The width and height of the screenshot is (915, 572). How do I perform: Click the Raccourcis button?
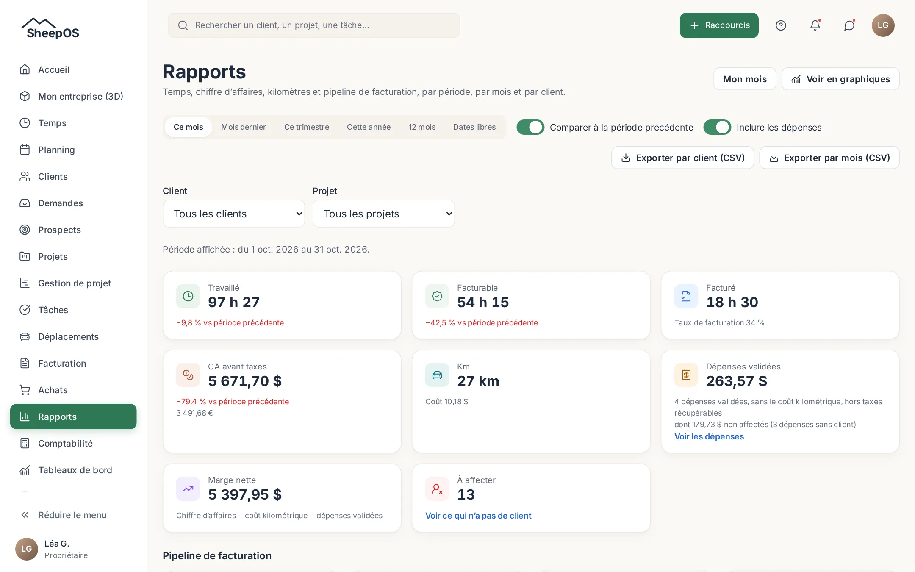click(719, 25)
